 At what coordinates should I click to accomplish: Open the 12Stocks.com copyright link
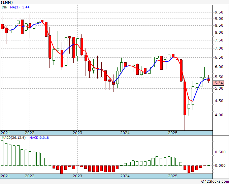[x=215, y=182]
